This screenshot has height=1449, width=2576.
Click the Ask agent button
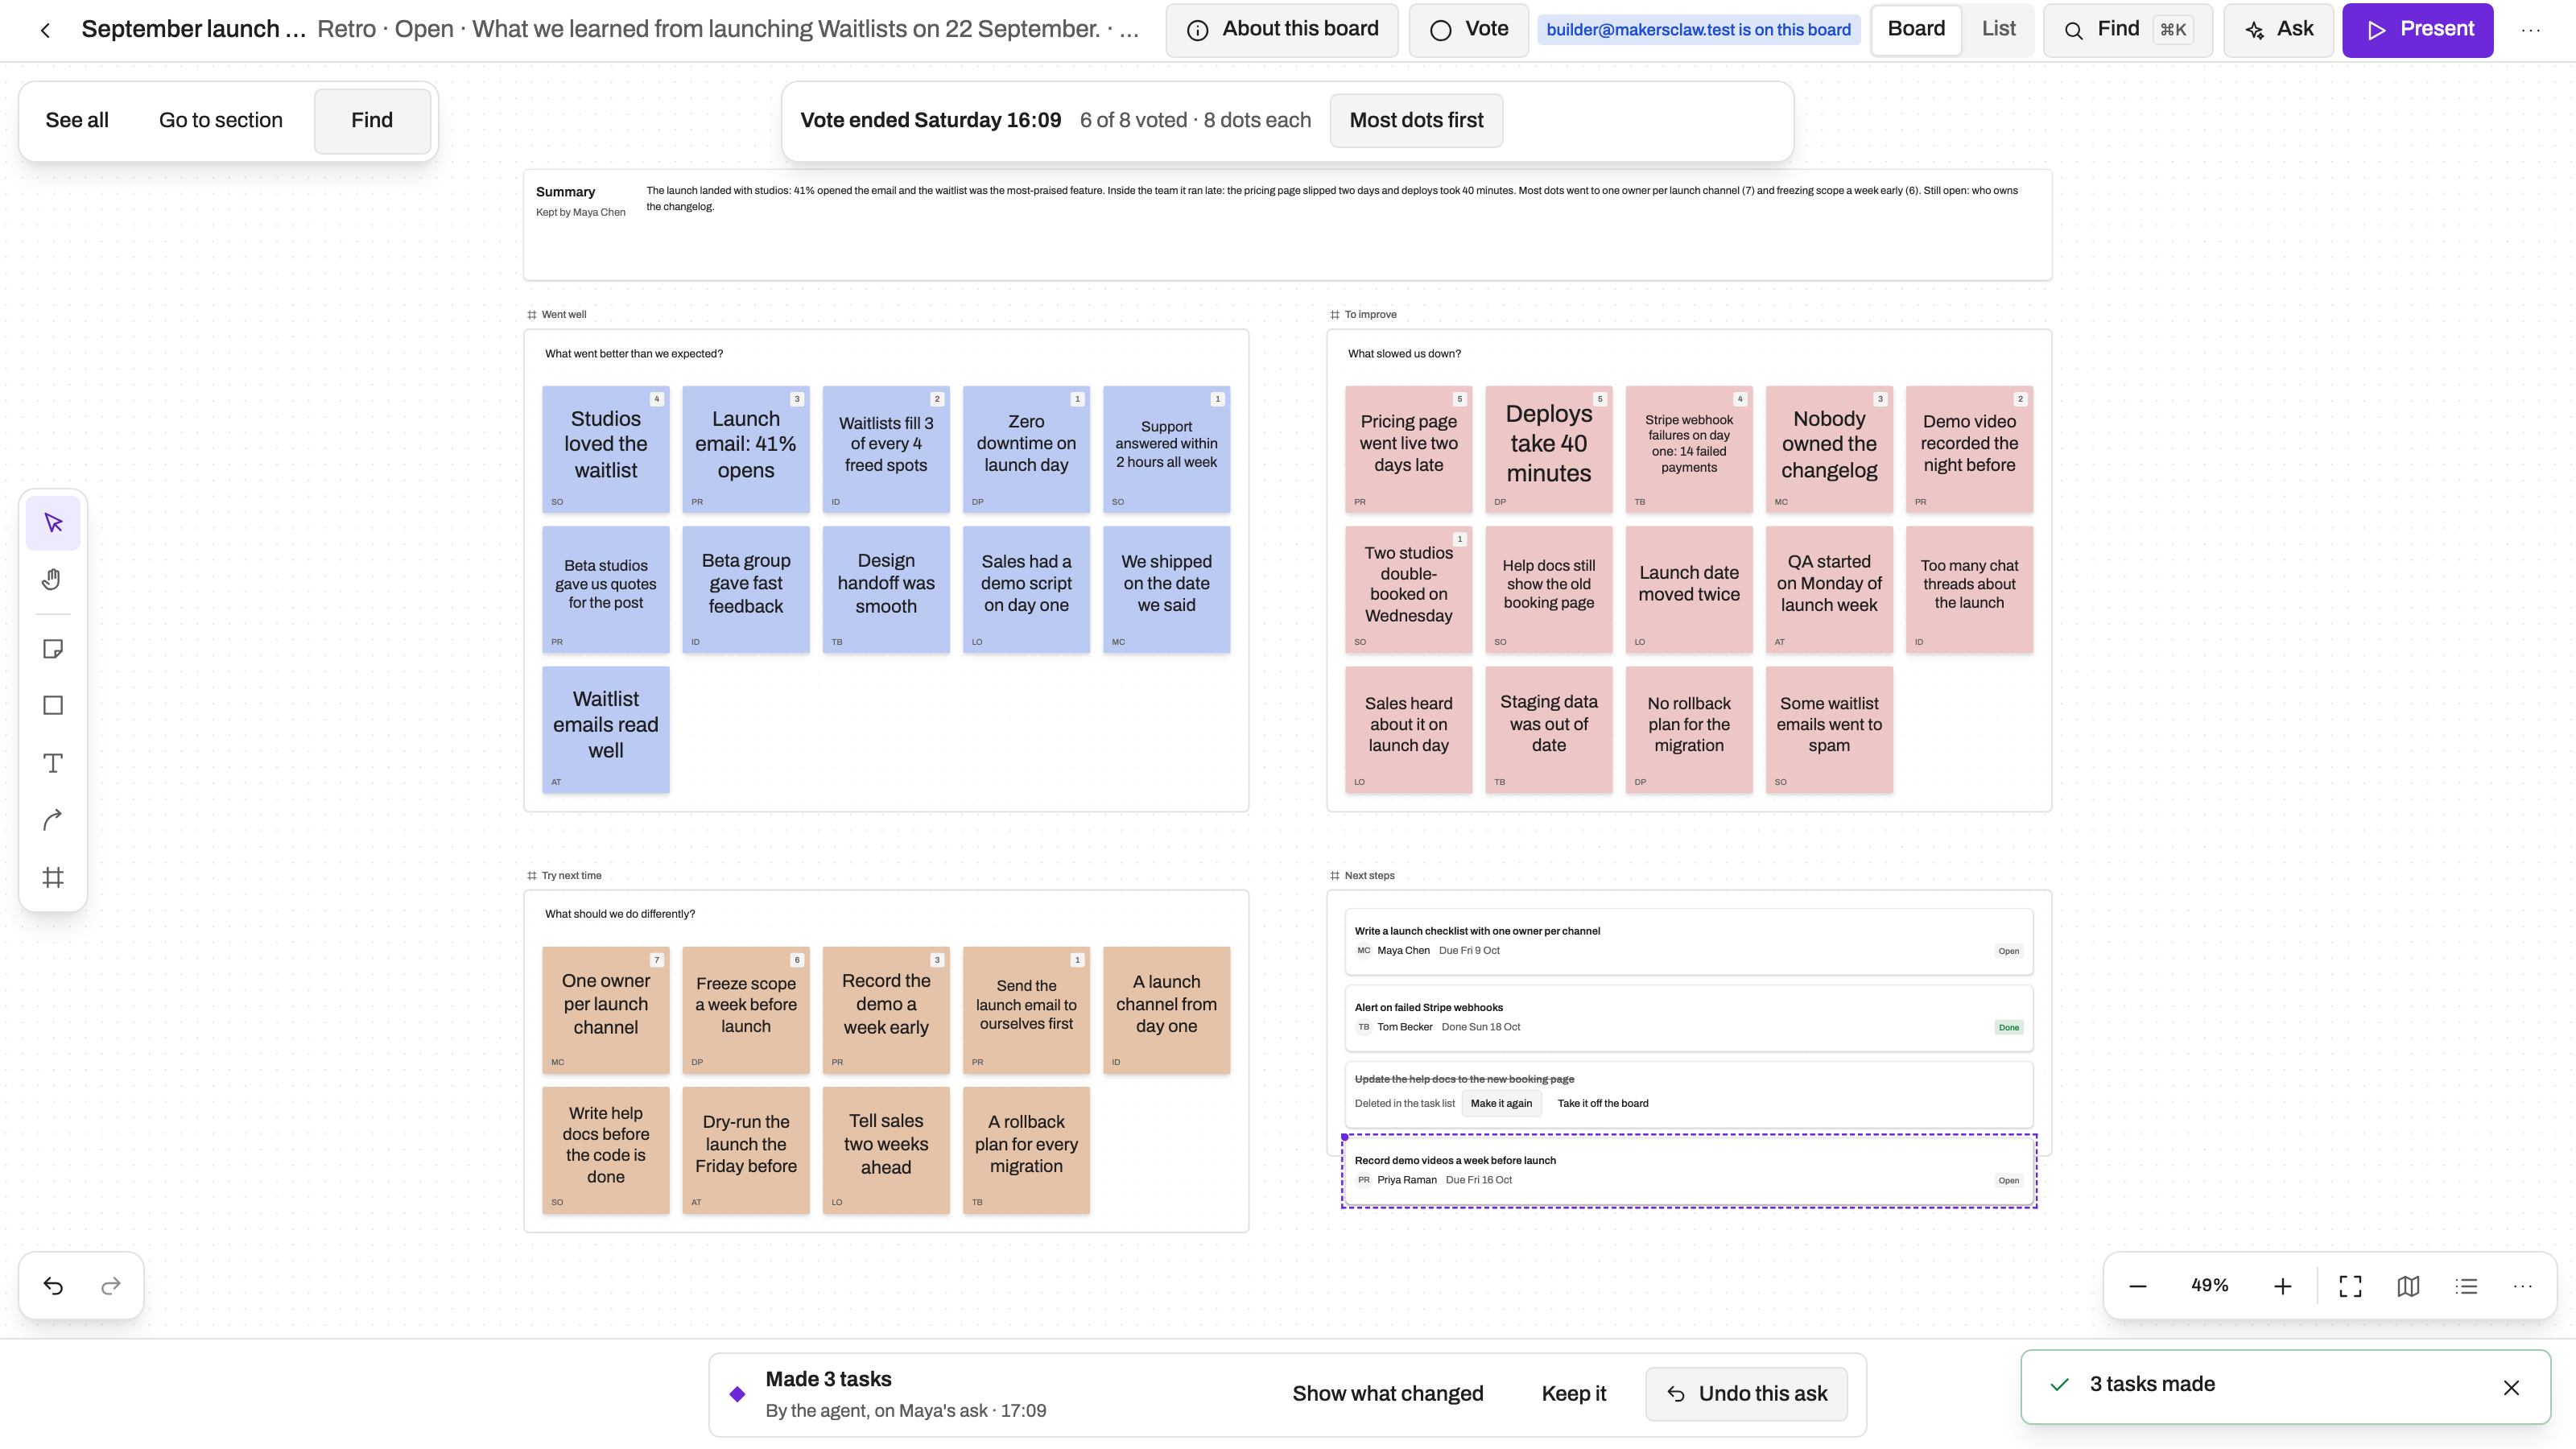point(2278,29)
